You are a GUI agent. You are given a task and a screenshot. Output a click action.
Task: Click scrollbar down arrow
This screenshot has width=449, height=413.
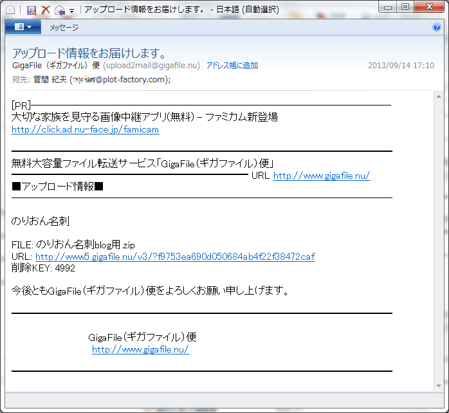[x=439, y=386]
